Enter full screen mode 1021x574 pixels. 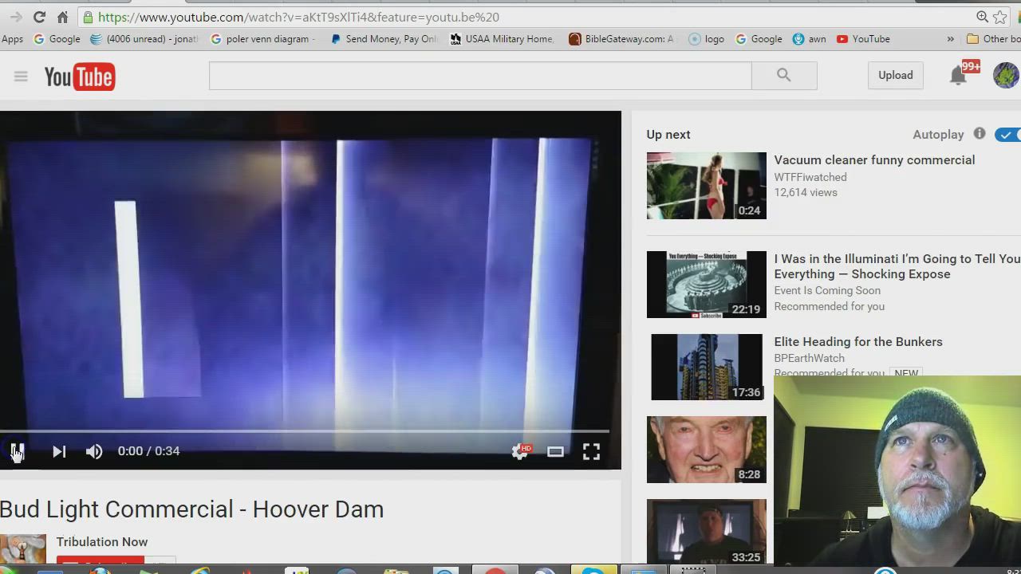click(591, 451)
